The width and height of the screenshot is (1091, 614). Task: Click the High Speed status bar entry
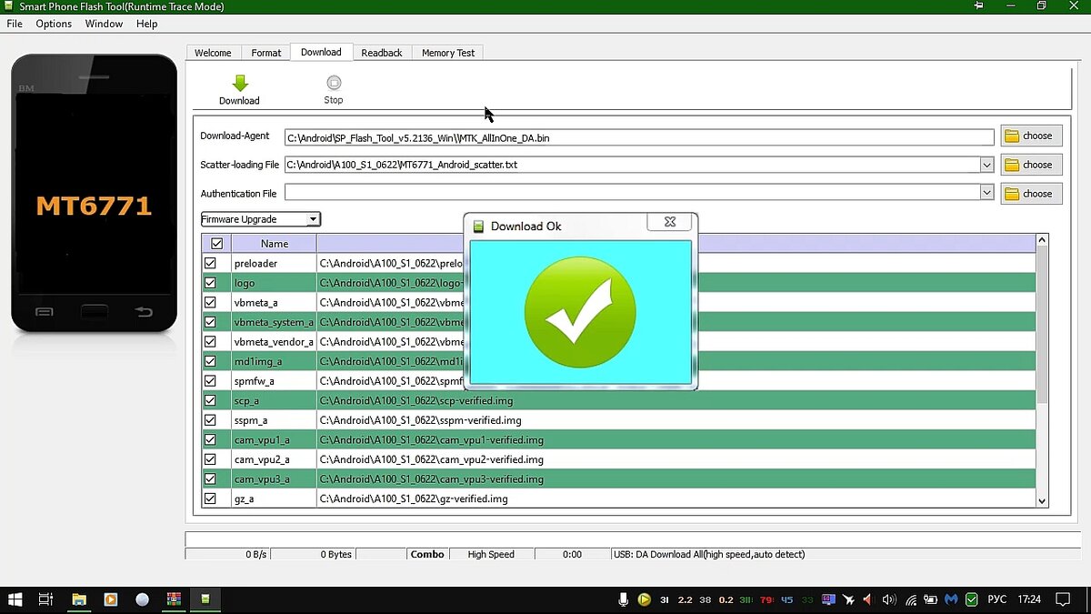tap(491, 554)
